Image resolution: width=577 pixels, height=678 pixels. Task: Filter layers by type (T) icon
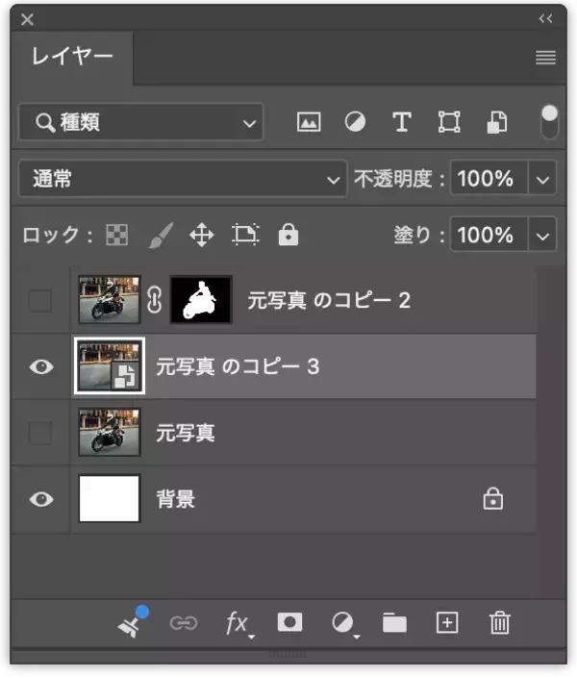402,122
